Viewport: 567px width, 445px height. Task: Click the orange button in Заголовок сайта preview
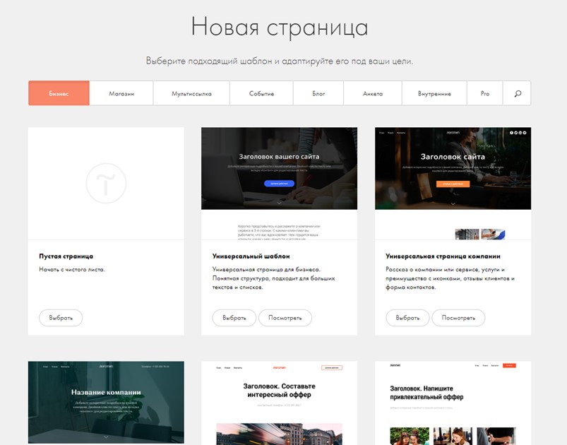pyautogui.click(x=453, y=184)
